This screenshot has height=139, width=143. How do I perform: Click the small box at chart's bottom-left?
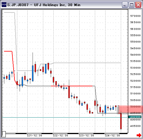point(4,134)
